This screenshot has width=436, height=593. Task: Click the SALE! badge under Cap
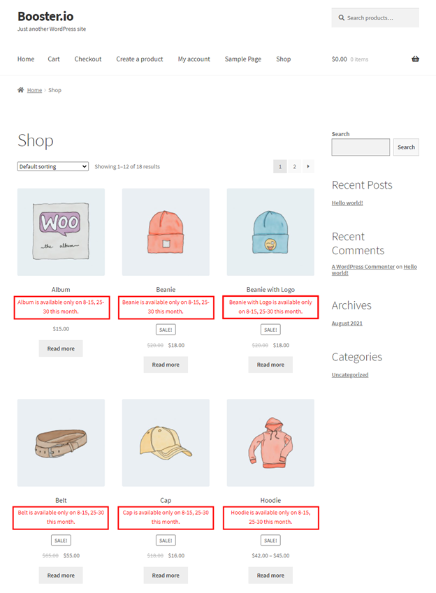[x=166, y=541]
